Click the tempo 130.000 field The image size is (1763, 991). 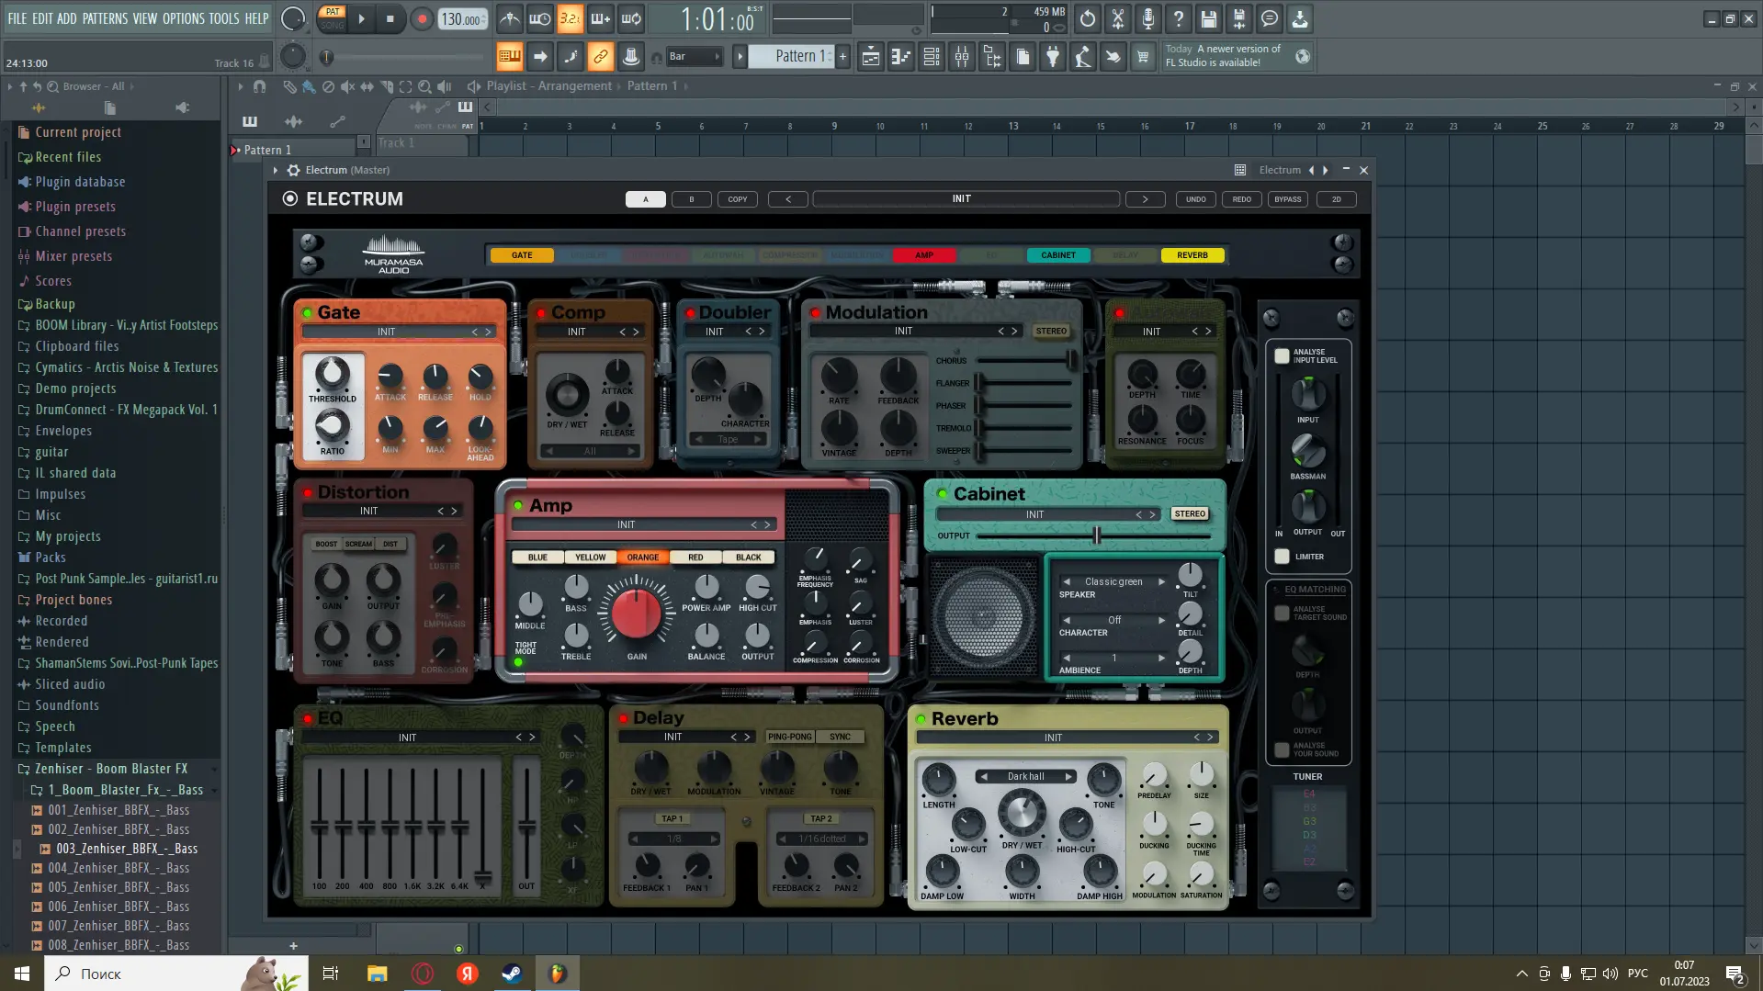click(x=462, y=18)
